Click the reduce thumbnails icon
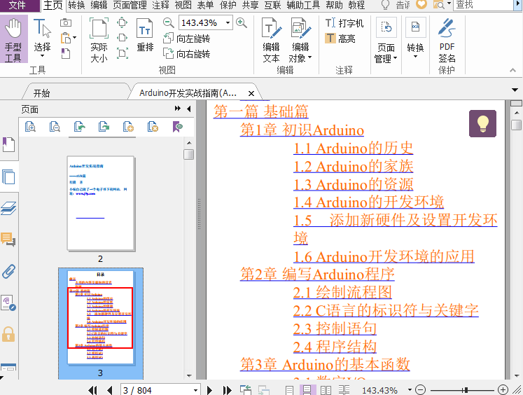This screenshot has width=523, height=395. (x=55, y=127)
